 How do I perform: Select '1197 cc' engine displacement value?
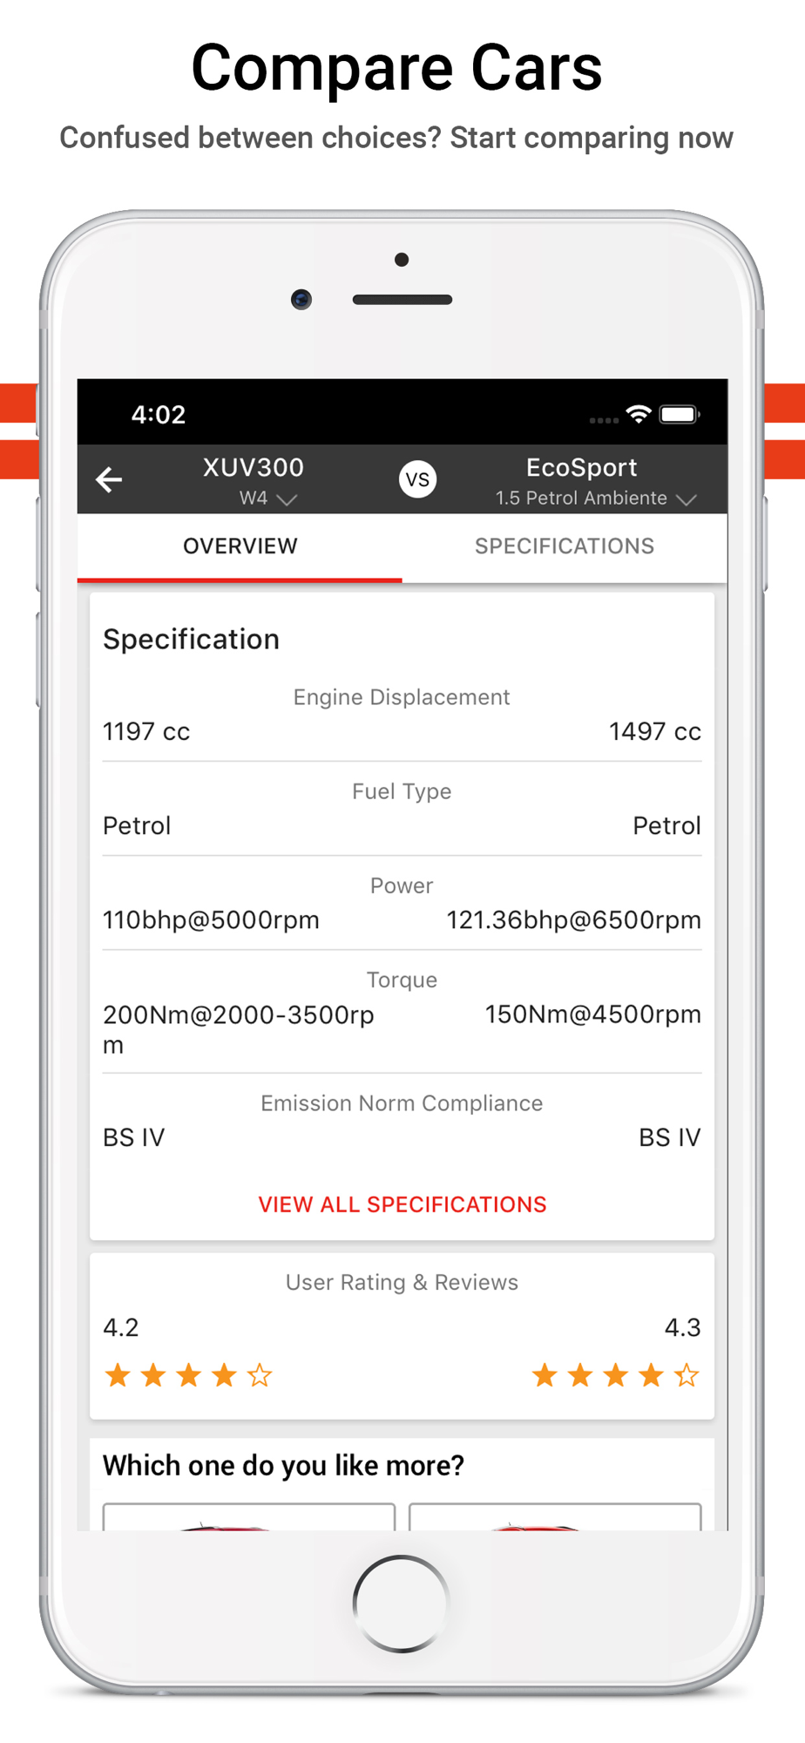146,732
